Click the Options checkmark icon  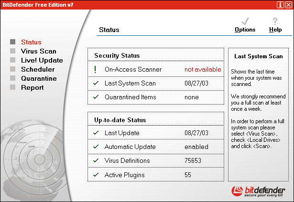(x=245, y=21)
